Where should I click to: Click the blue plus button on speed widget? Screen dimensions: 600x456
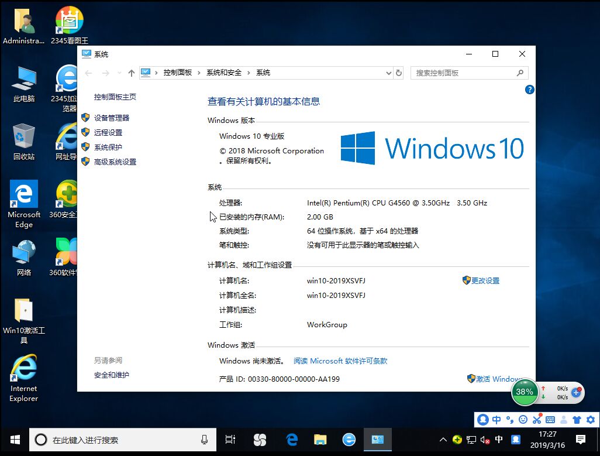pyautogui.click(x=576, y=392)
